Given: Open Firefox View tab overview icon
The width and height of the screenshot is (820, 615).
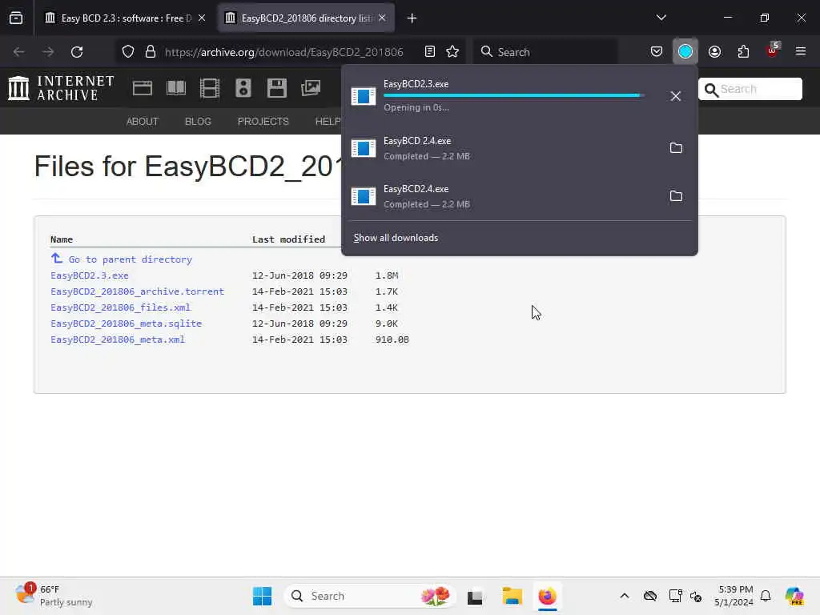Looking at the screenshot, I should pyautogui.click(x=16, y=18).
